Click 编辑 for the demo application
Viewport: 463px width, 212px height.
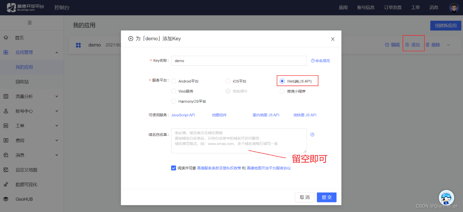pos(392,45)
